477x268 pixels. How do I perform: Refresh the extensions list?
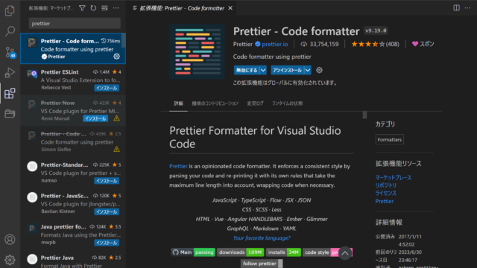[93, 8]
